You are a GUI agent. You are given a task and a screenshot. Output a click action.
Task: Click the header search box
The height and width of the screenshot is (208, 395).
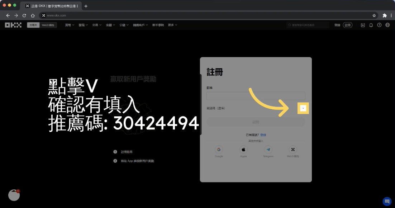(308, 25)
